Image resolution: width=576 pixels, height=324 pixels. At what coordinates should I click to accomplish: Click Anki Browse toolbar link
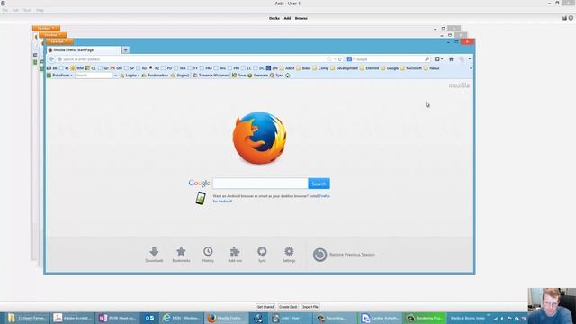pyautogui.click(x=301, y=18)
